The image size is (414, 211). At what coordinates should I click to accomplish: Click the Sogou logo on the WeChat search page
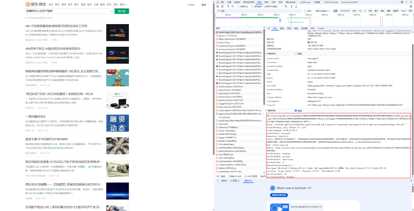click(35, 4)
